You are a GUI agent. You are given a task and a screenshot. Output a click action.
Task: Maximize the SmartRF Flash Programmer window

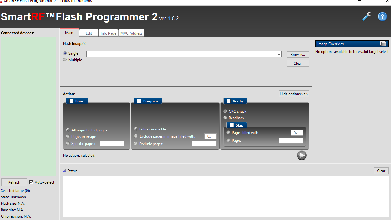pos(373,1)
